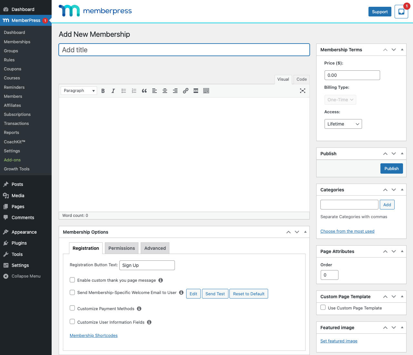Image resolution: width=413 pixels, height=355 pixels.
Task: Check Customize Payment Methods
Action: tap(72, 308)
